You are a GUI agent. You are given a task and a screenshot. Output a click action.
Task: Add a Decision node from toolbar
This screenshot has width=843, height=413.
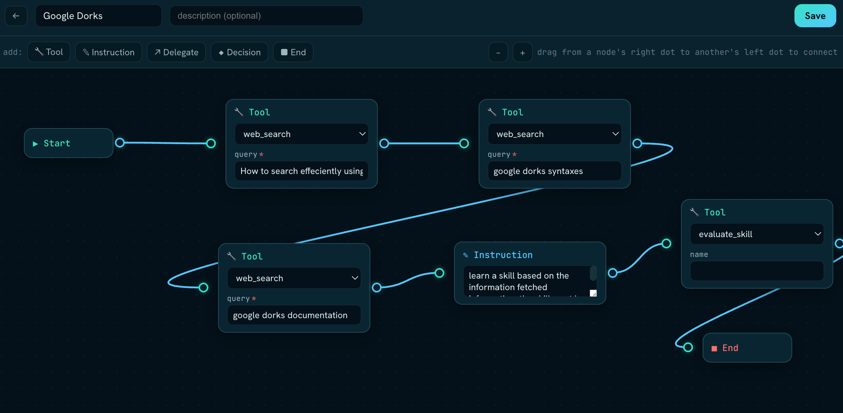coord(240,52)
